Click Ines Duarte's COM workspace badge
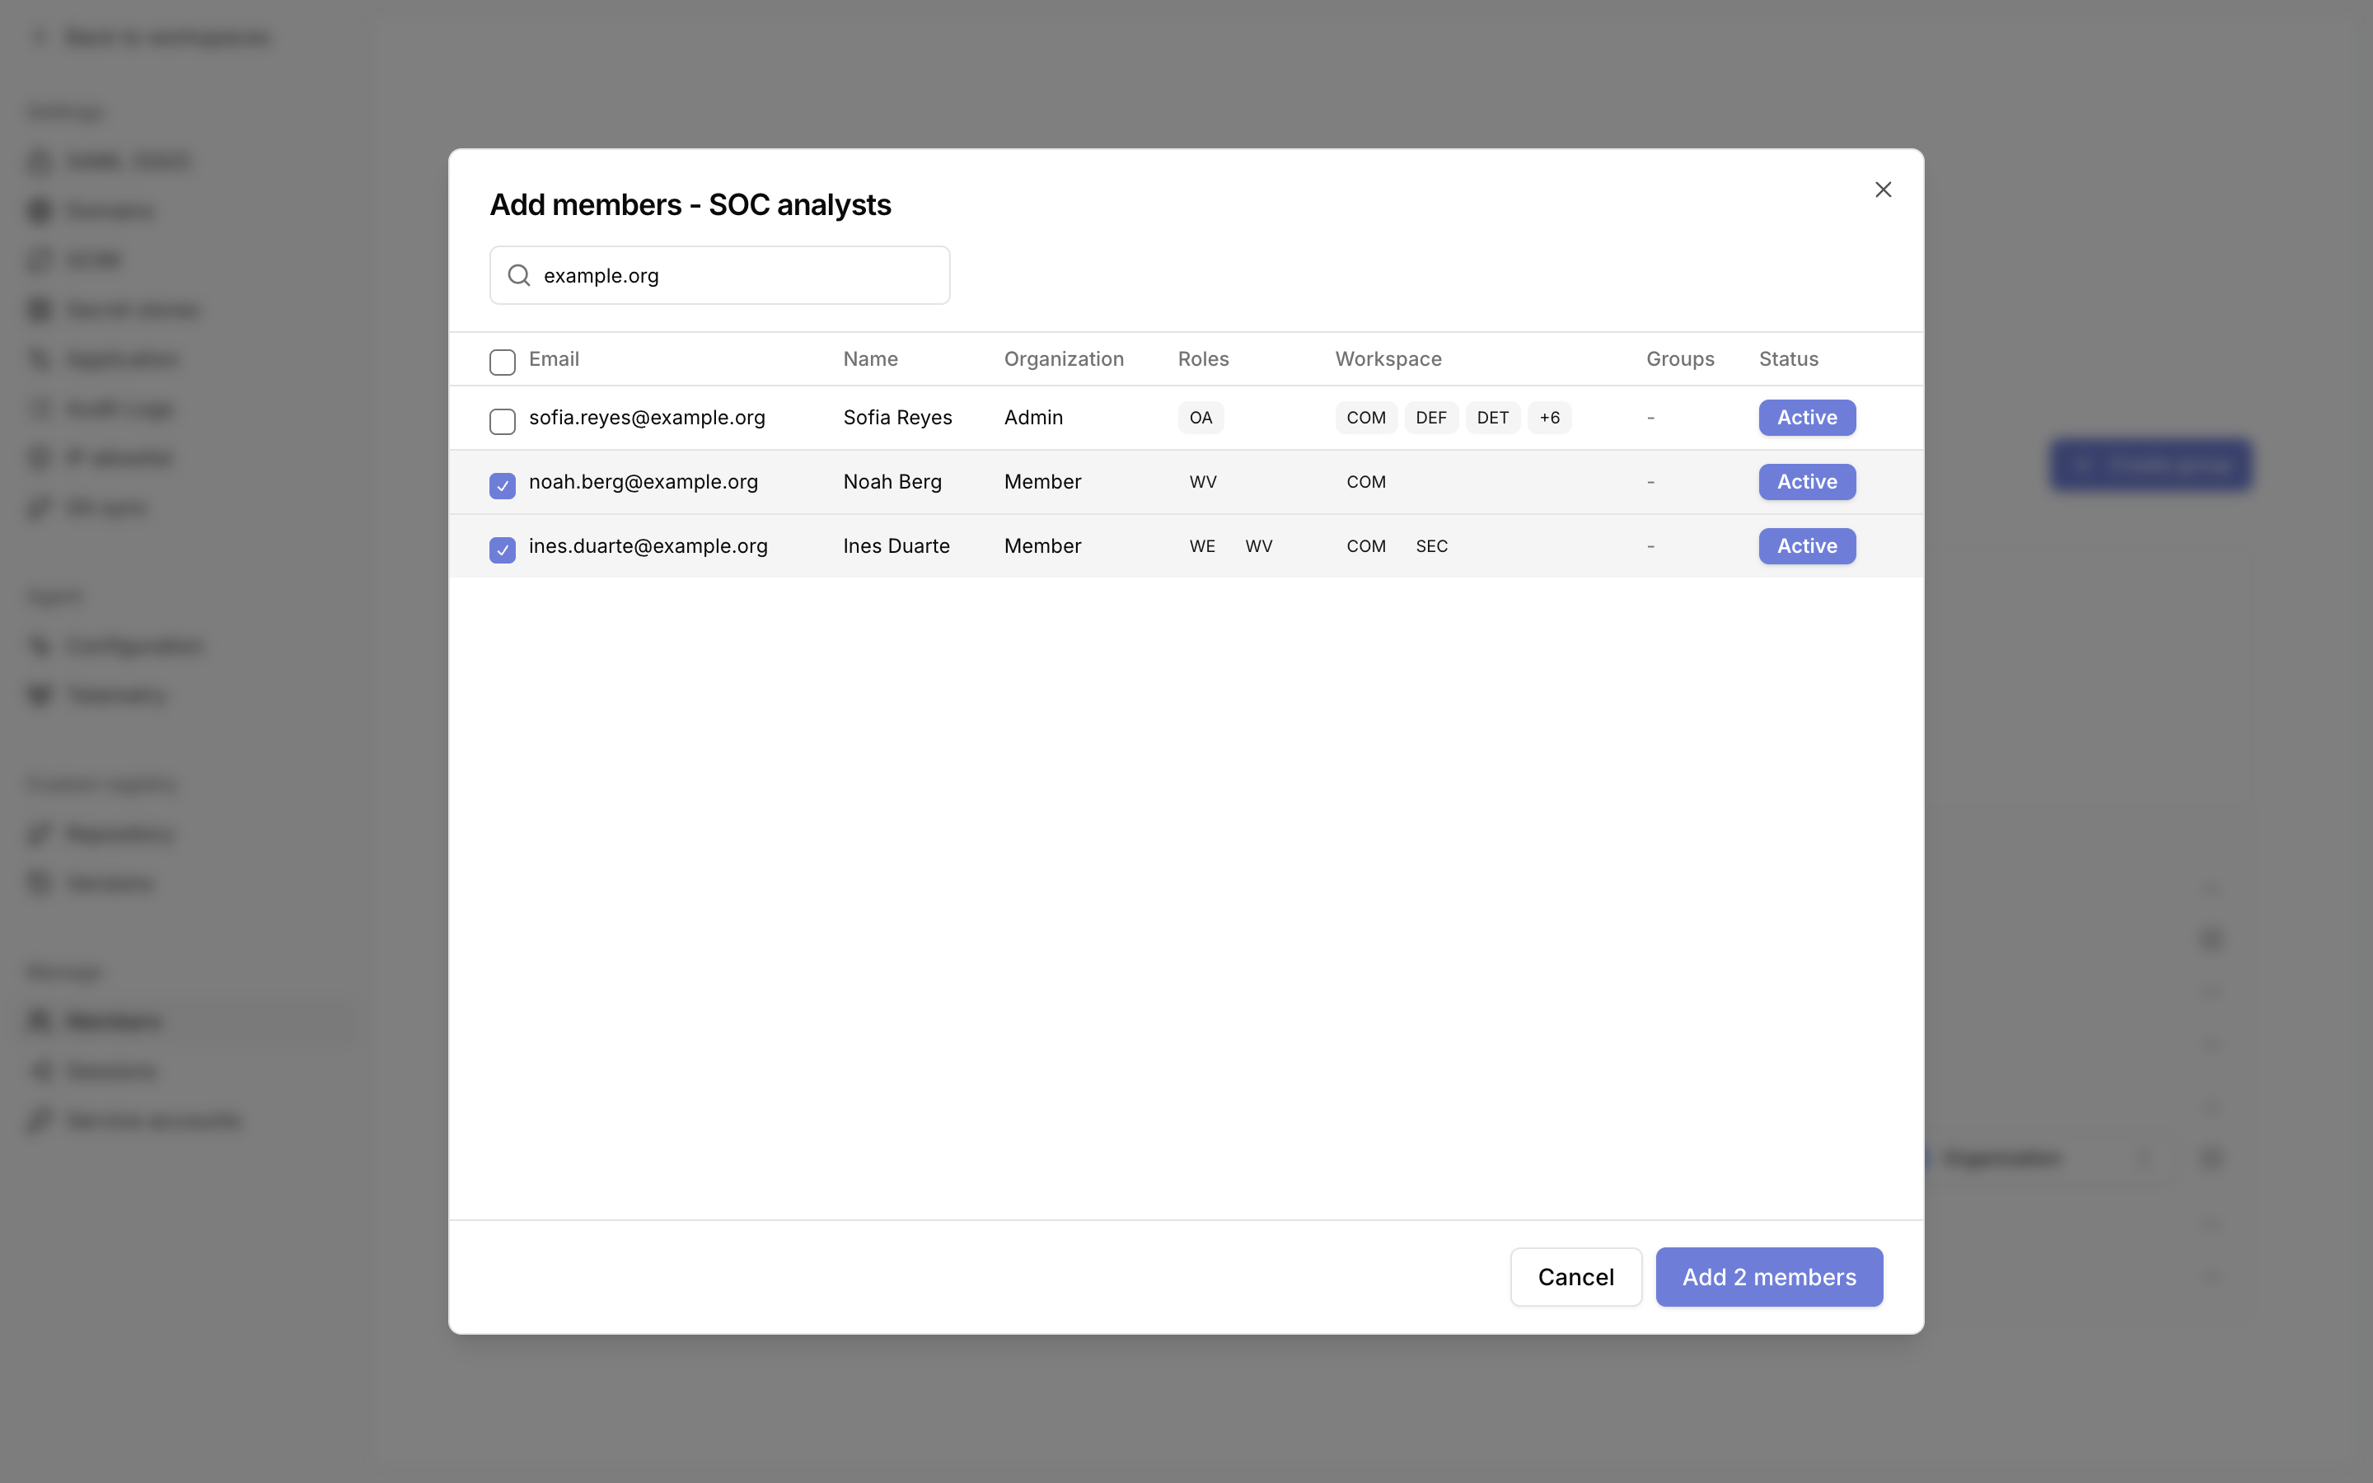 point(1366,546)
